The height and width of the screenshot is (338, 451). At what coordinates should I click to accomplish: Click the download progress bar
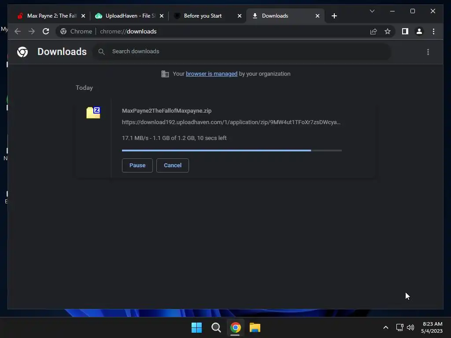pos(232,151)
